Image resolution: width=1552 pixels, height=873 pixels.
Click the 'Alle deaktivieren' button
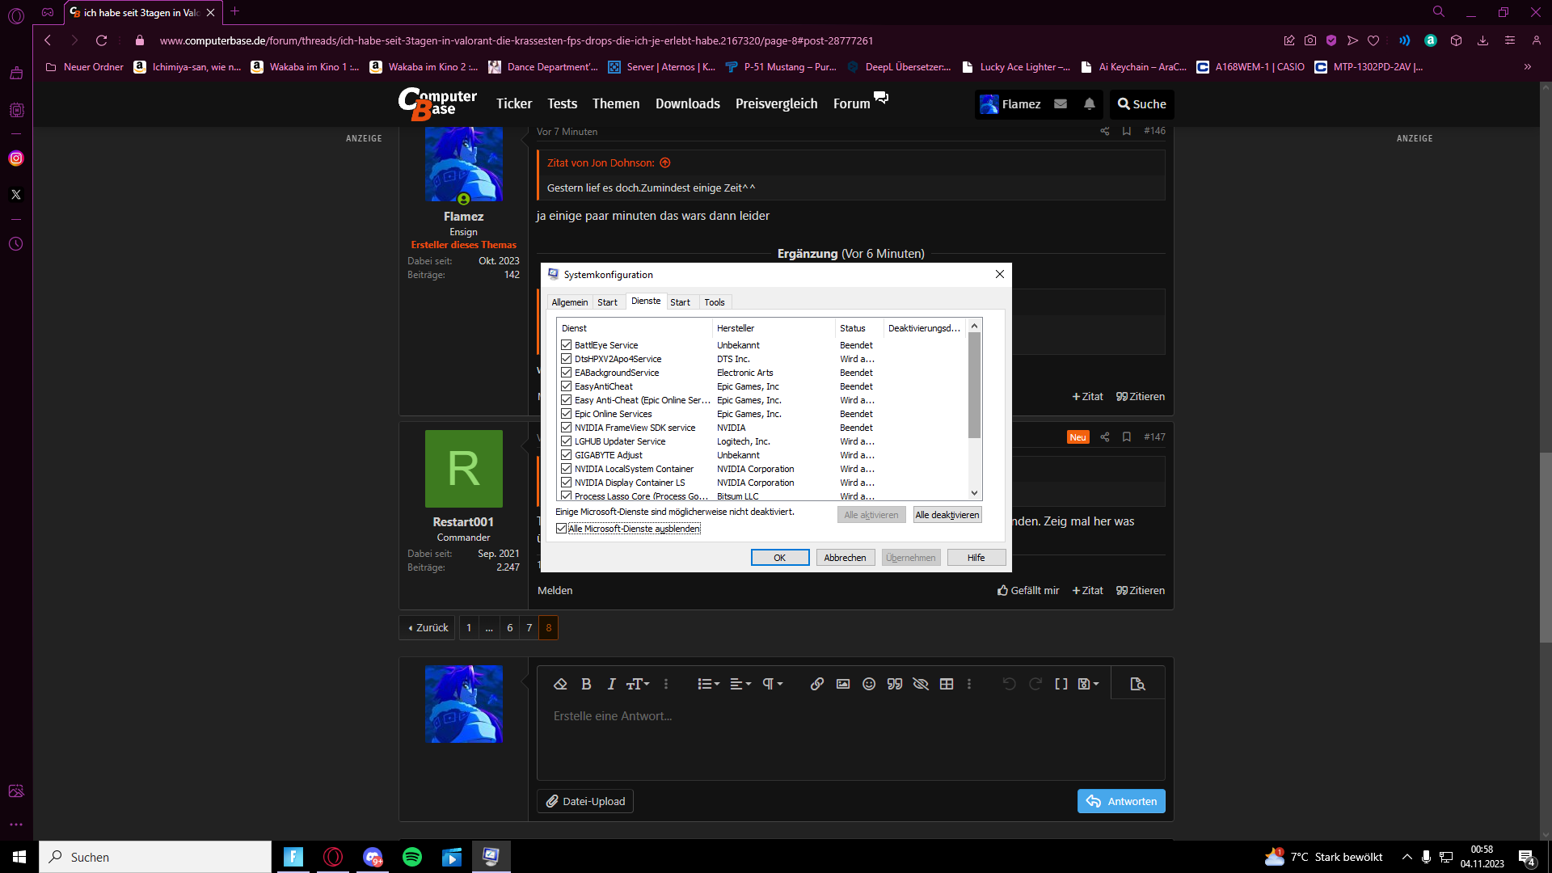pos(947,515)
